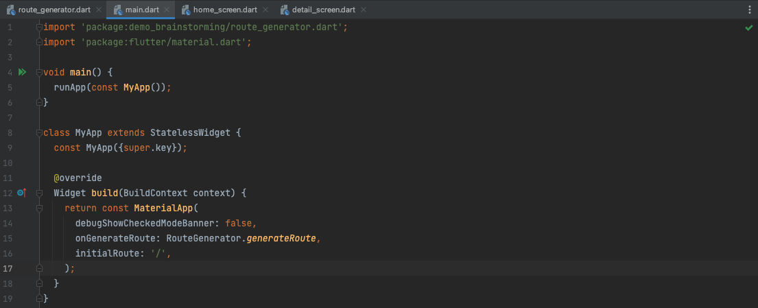Collapse the build method fold on line 12
Viewport: 758px width, 308px height.
click(x=40, y=193)
